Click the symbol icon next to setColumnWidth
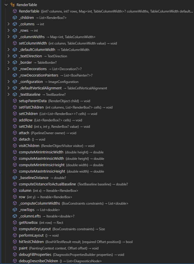 15,43
